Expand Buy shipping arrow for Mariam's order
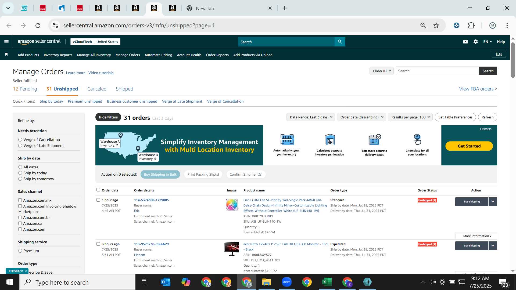The height and width of the screenshot is (290, 516). pos(493,246)
